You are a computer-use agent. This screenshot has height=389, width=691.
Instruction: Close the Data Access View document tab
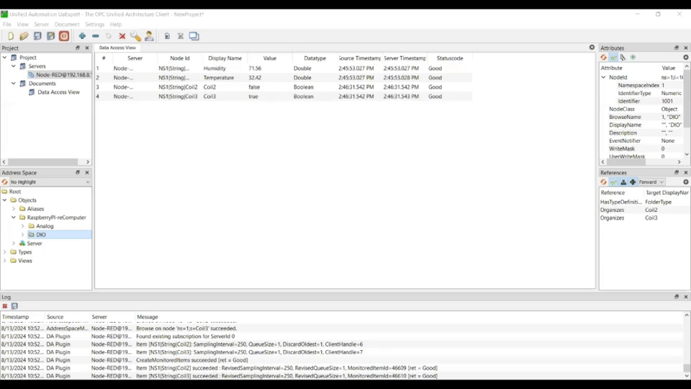click(x=592, y=48)
